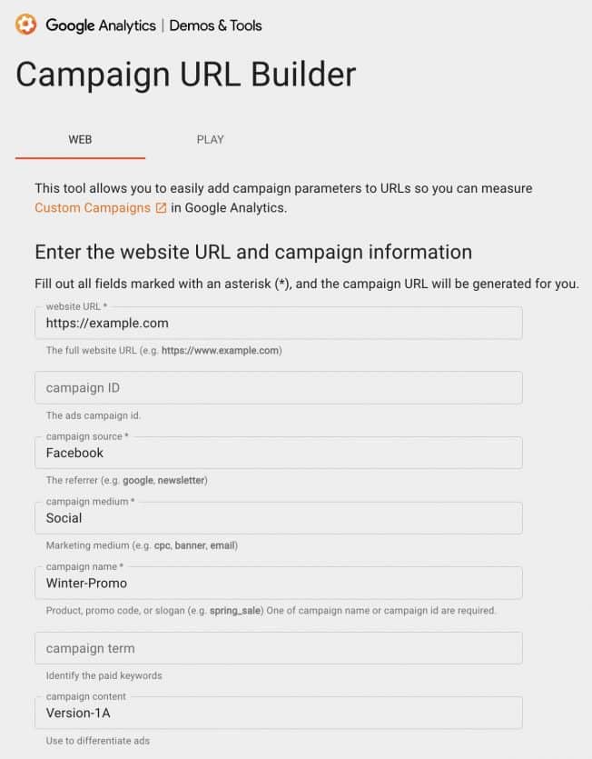
Task: Click the Demos & Tools header link
Action: (x=215, y=26)
